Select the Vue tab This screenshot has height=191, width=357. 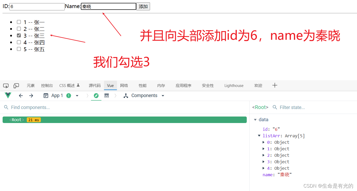pyautogui.click(x=111, y=86)
